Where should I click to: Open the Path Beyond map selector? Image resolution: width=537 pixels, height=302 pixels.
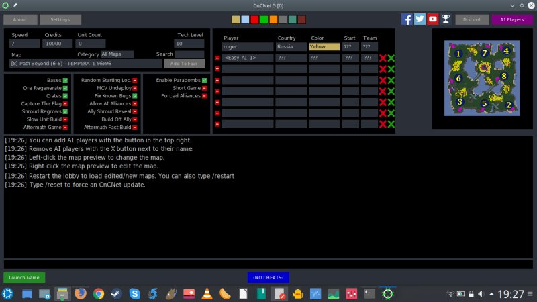[85, 64]
